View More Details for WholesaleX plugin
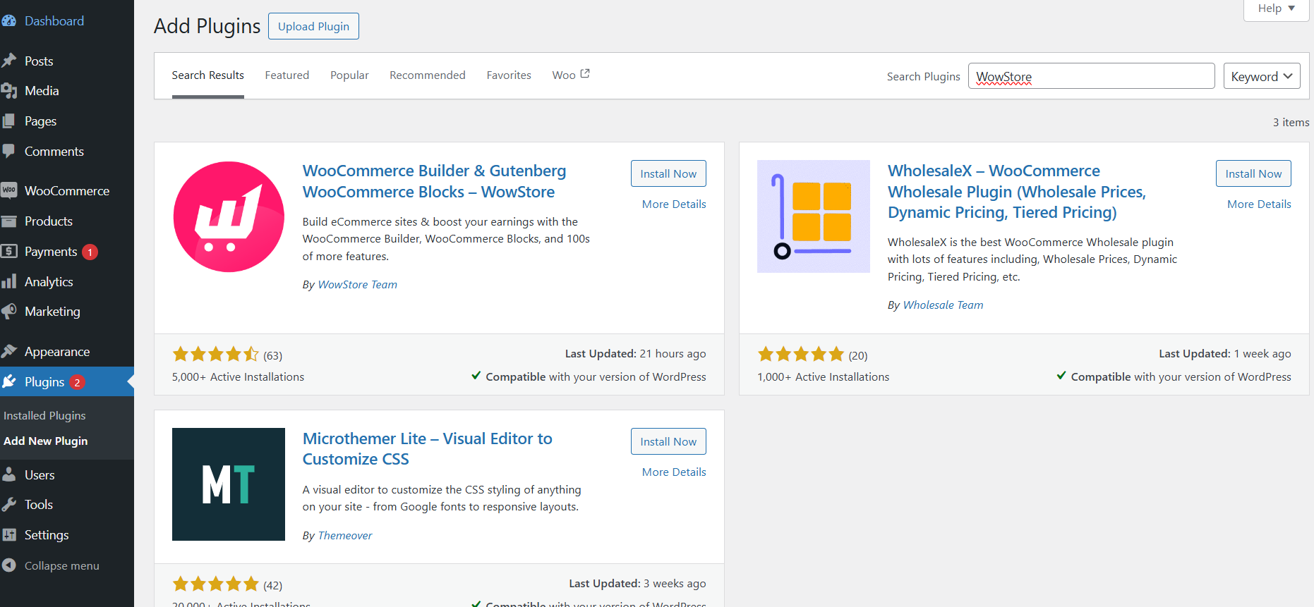 [x=1259, y=204]
